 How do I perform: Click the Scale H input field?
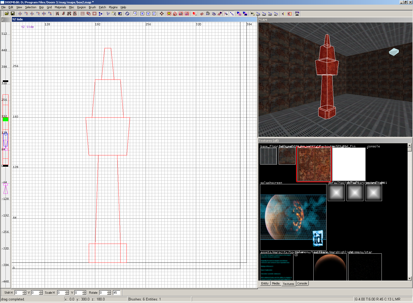[61, 293]
